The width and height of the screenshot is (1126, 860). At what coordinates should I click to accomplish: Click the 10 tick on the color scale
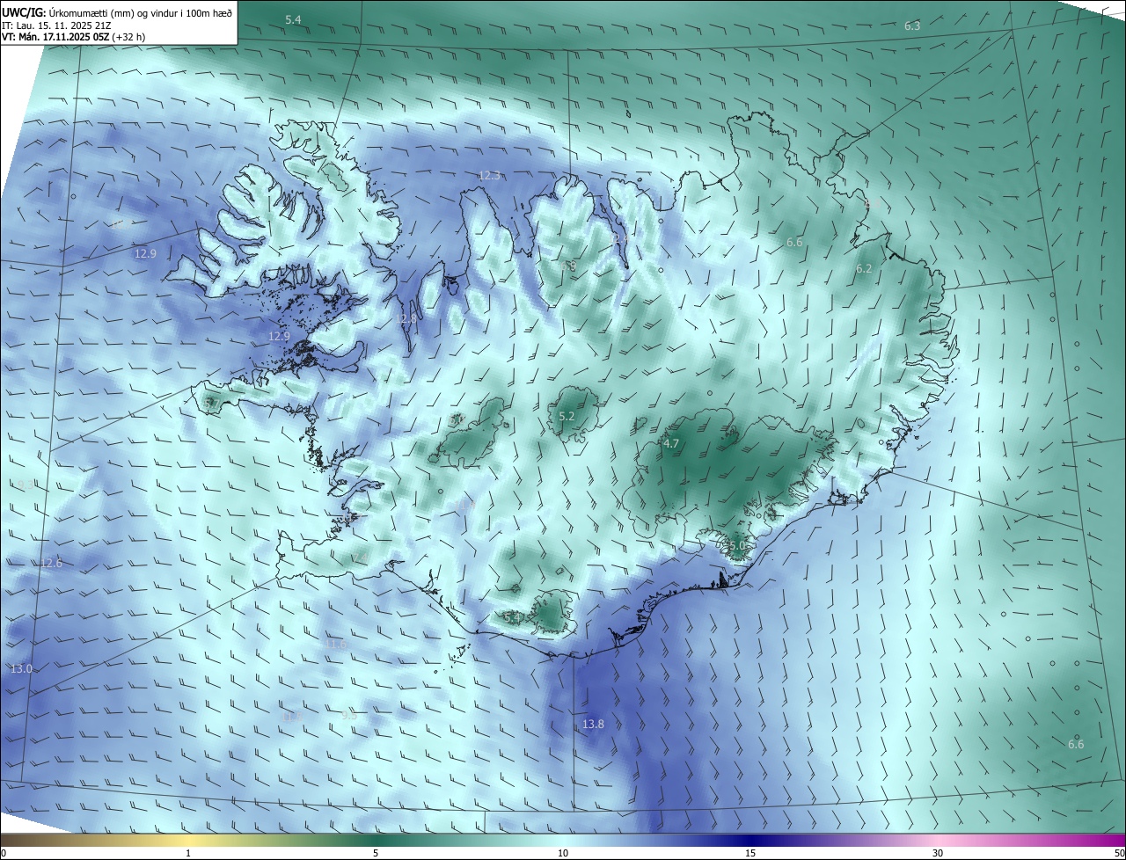point(563,853)
